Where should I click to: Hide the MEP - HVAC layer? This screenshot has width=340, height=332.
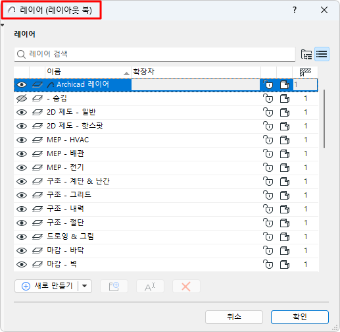[x=22, y=140]
